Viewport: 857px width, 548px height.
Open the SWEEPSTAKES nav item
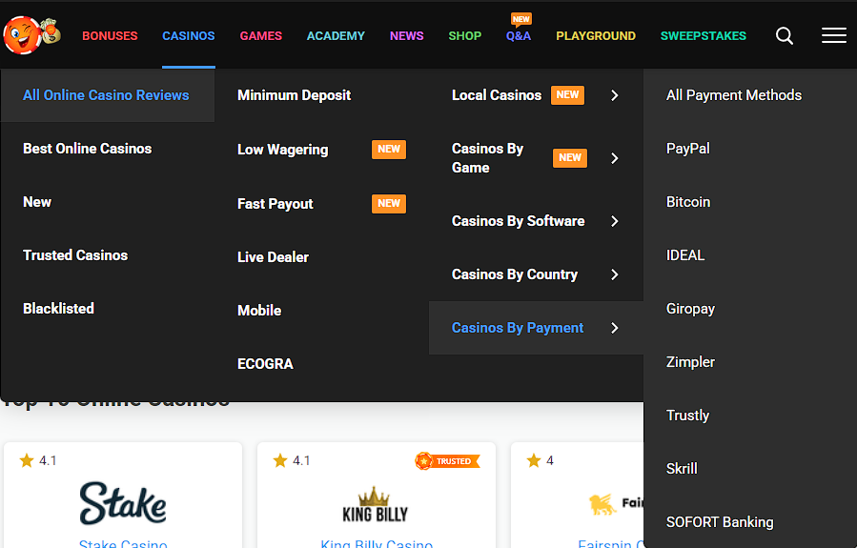pos(704,36)
